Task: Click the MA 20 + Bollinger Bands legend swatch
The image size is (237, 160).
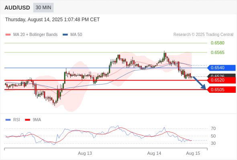Action: point(8,35)
